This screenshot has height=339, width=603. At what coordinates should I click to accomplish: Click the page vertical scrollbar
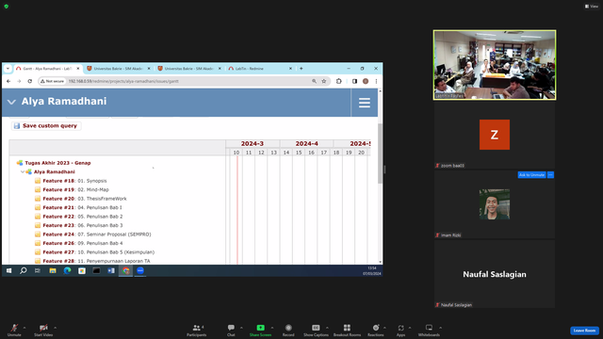coord(380,153)
